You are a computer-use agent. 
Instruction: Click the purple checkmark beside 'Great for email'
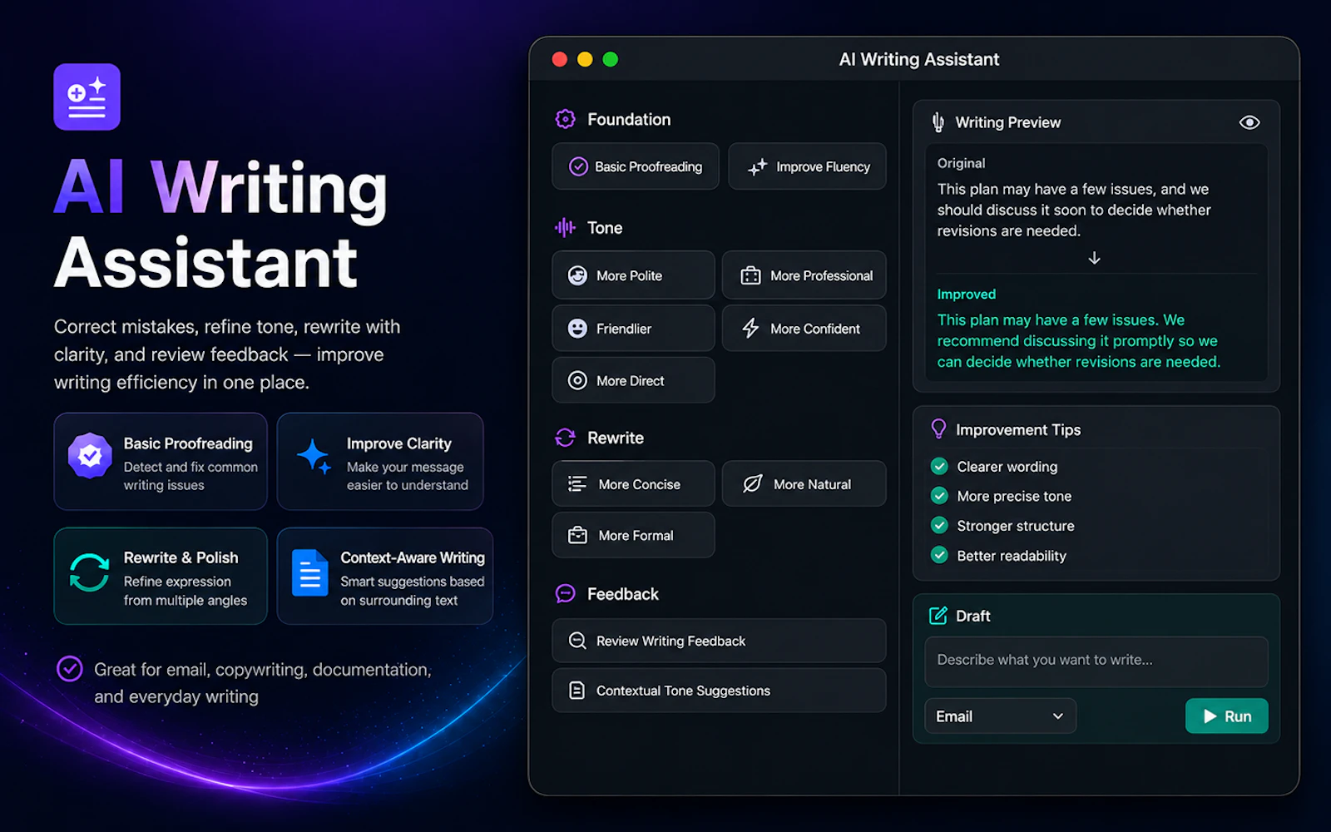tap(70, 668)
